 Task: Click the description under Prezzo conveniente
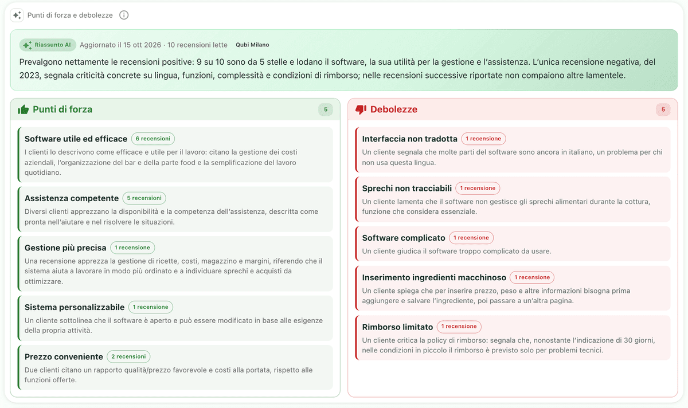[x=169, y=375]
